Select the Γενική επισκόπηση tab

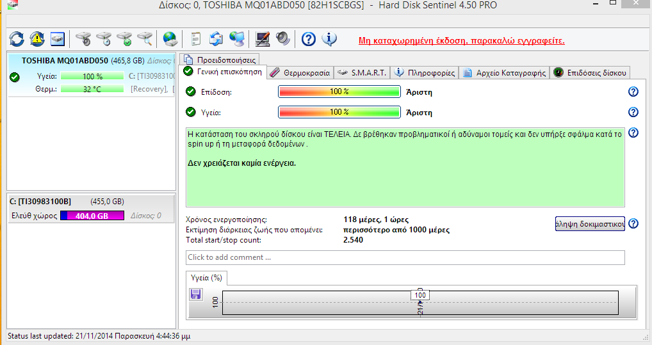pos(223,72)
